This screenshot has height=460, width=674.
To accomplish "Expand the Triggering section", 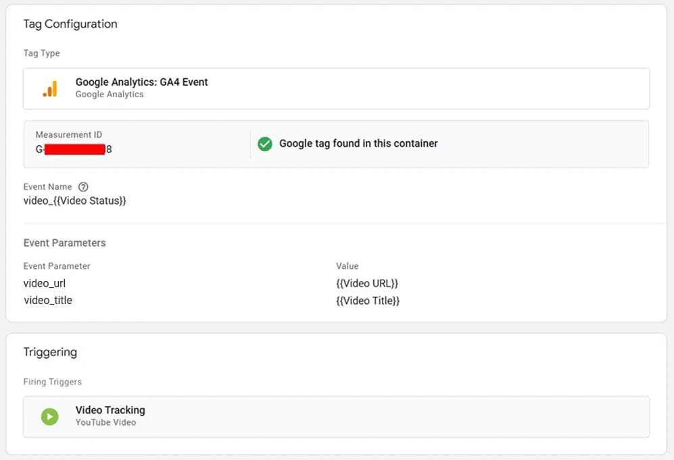I will click(50, 351).
